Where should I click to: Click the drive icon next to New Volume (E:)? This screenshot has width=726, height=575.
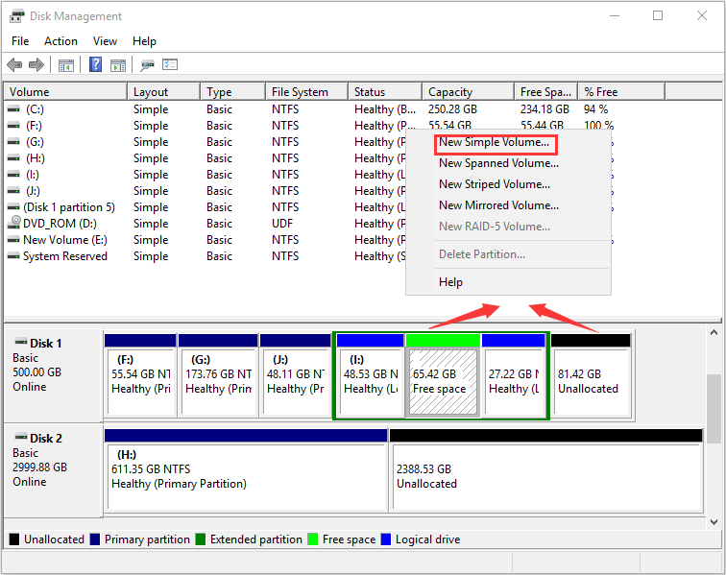pyautogui.click(x=13, y=240)
